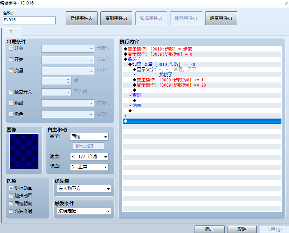Enable the 变量 condition checkbox
This screenshot has width=289, height=233.
tap(11, 70)
